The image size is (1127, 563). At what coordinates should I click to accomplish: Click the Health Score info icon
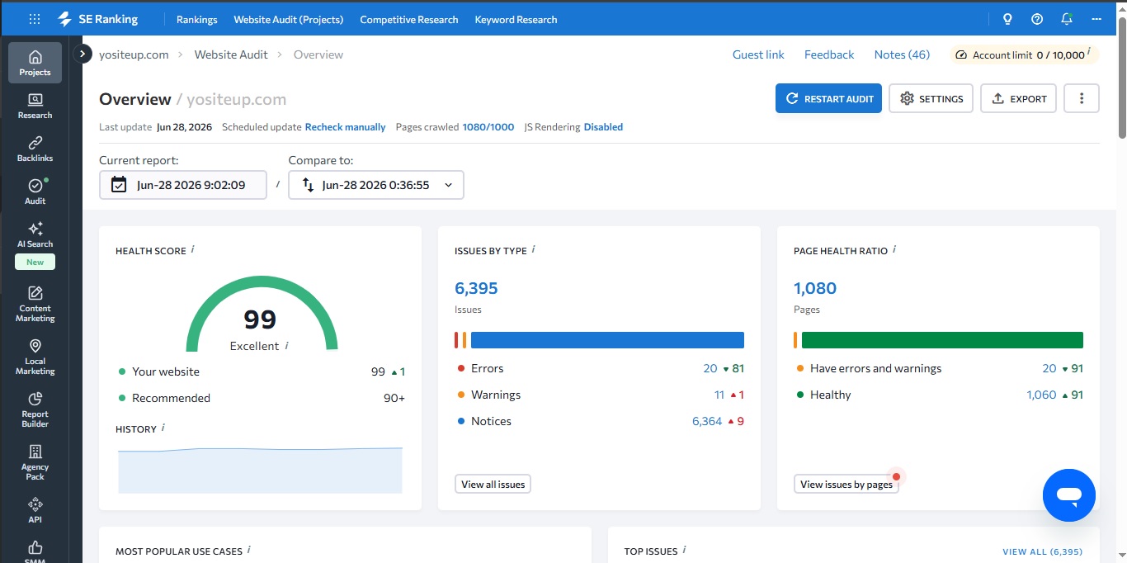coord(193,249)
